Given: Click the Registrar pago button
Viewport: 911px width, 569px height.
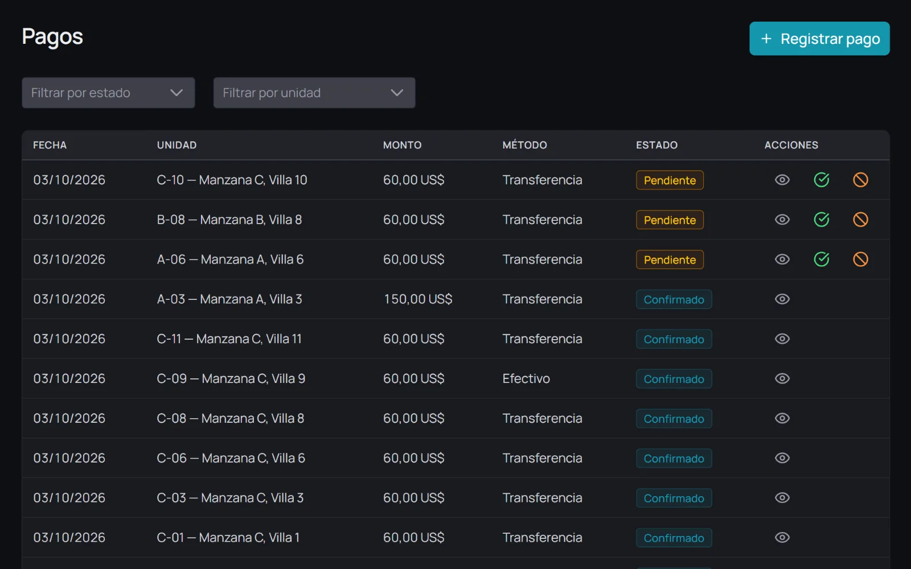Looking at the screenshot, I should (819, 39).
